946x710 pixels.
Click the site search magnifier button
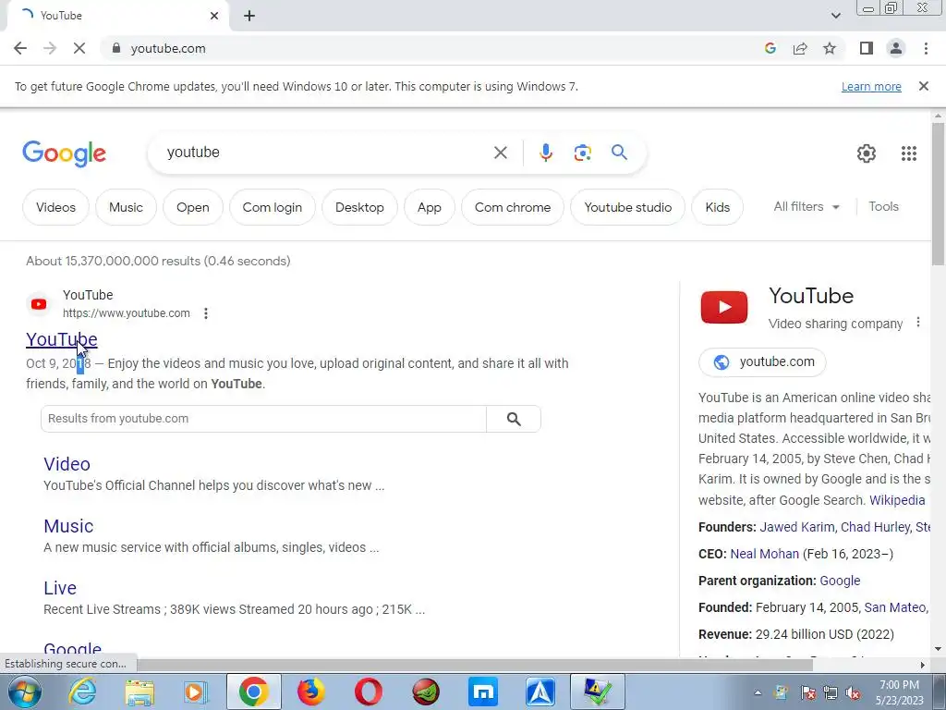514,419
